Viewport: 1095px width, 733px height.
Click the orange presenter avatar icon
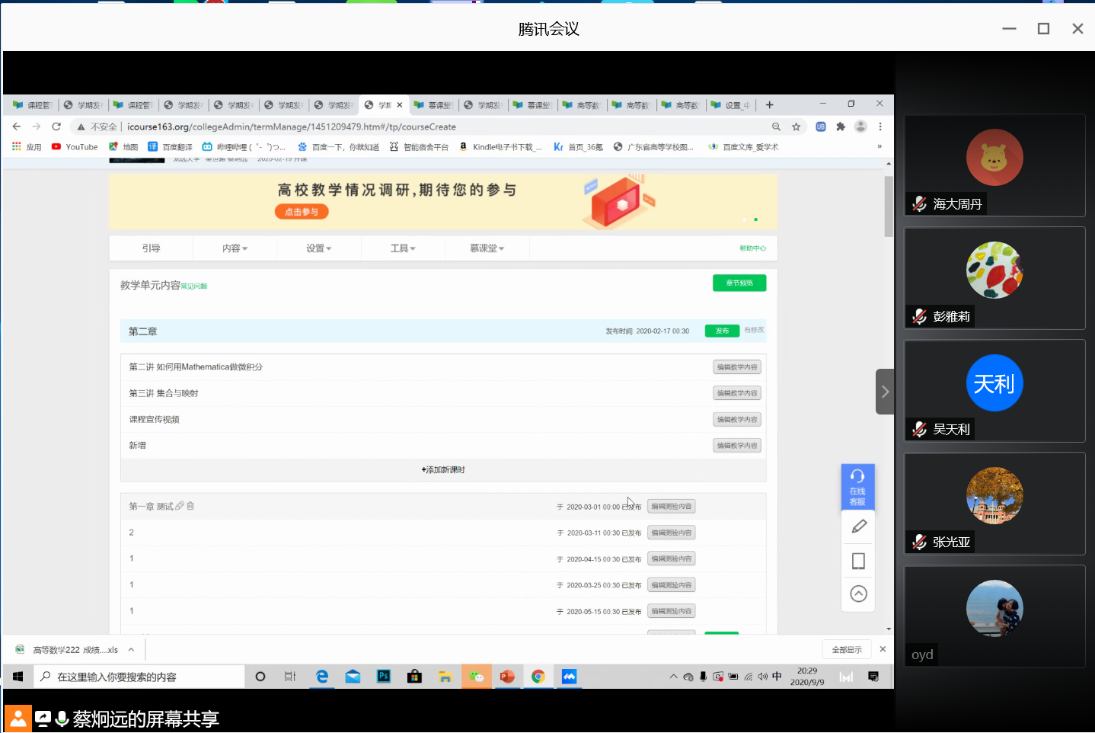(x=18, y=719)
